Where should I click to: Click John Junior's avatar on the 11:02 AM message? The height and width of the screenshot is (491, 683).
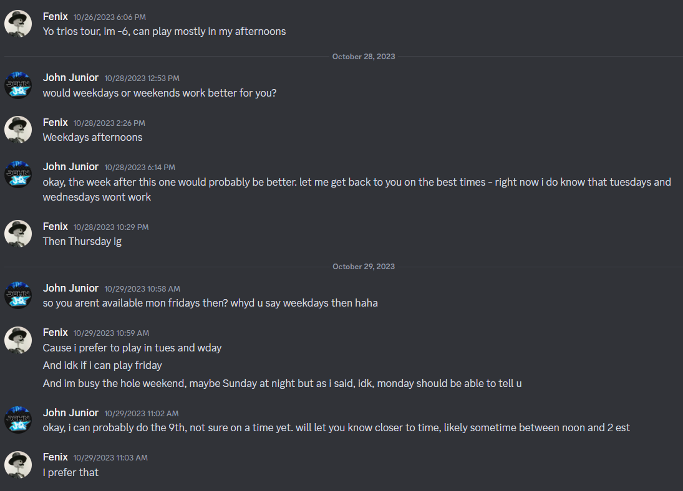coord(18,420)
